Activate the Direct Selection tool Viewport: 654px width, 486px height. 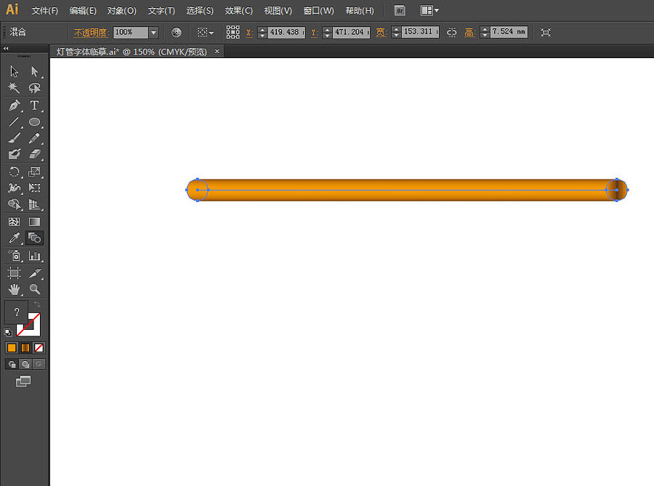click(x=34, y=71)
